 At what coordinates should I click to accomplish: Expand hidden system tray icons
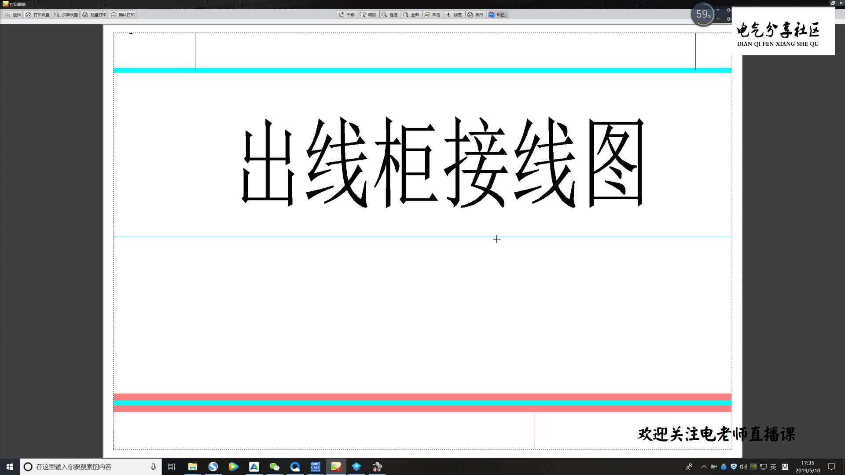704,467
